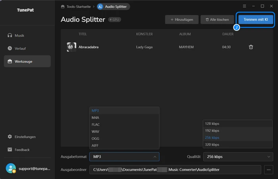Open the Qualität 256 kbps dropdown
The image size is (278, 179).
(x=238, y=157)
